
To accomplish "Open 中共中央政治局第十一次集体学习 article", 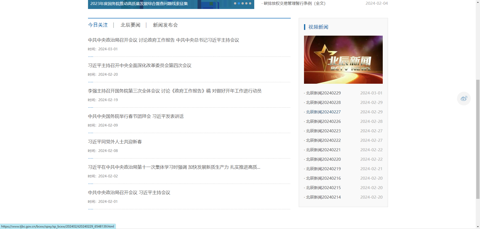I will pos(174,167).
